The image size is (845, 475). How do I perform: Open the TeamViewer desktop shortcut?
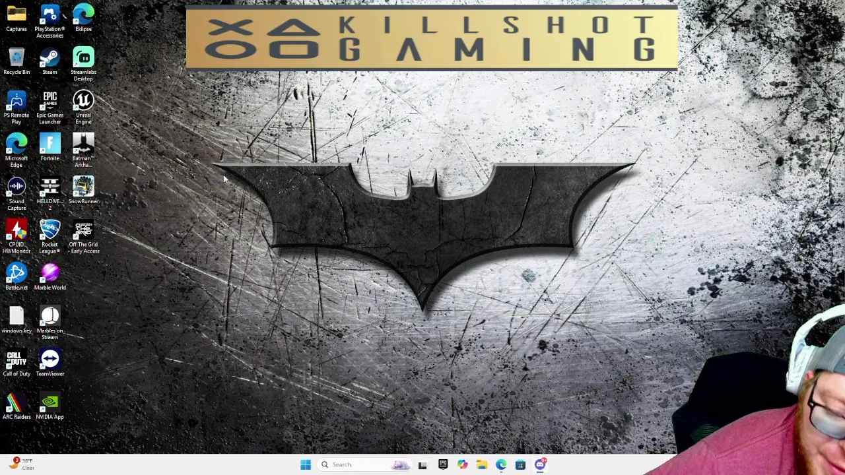click(50, 363)
